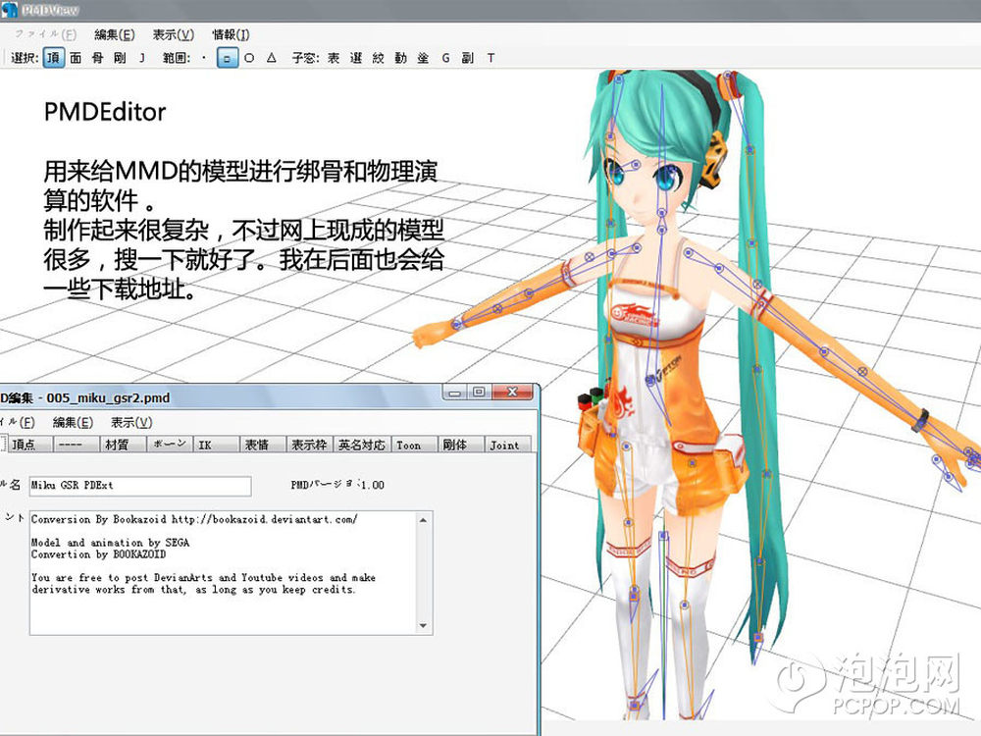Close the PMD編集 window
Image resolution: width=981 pixels, height=736 pixels.
click(x=512, y=393)
